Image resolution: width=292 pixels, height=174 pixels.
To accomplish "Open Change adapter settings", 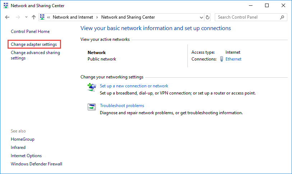I will 34,44.
